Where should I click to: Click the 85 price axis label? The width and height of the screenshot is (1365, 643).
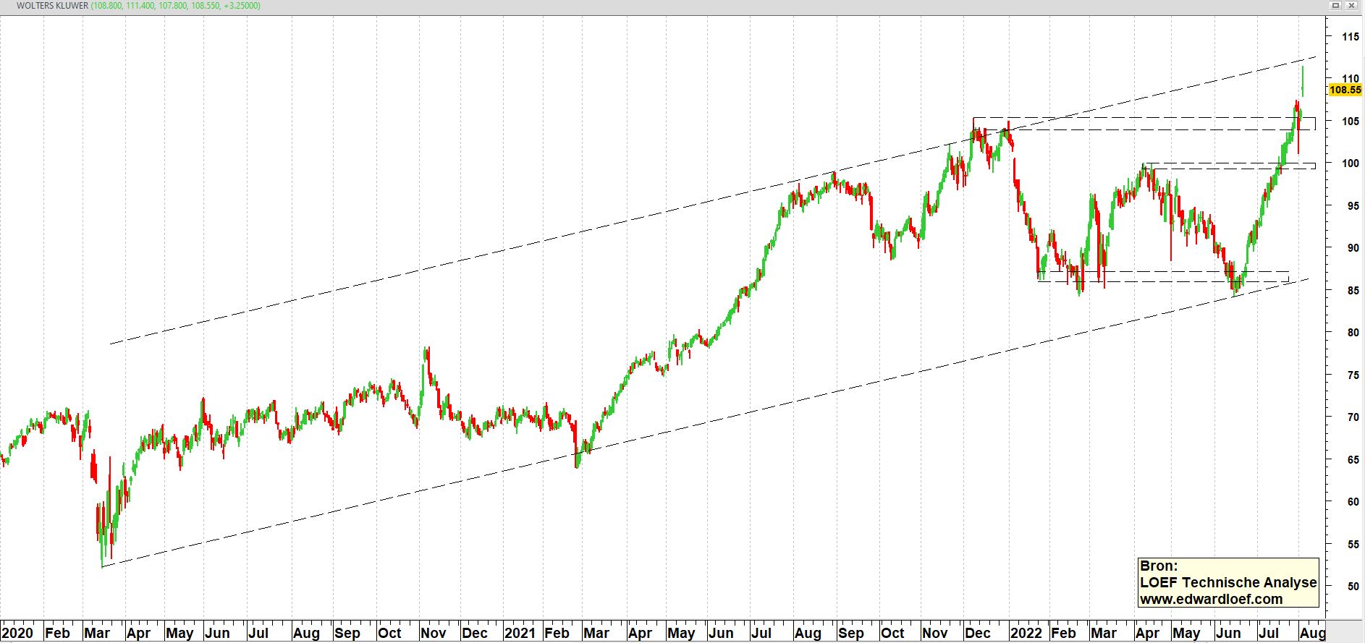coord(1353,290)
